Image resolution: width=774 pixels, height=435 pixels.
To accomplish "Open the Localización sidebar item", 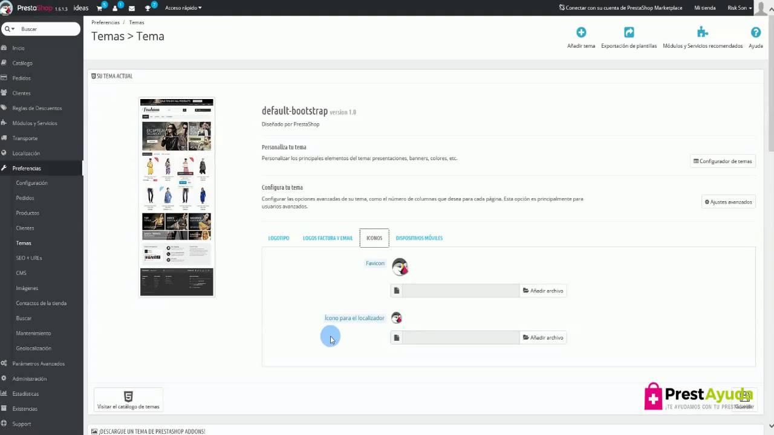I will coord(26,153).
